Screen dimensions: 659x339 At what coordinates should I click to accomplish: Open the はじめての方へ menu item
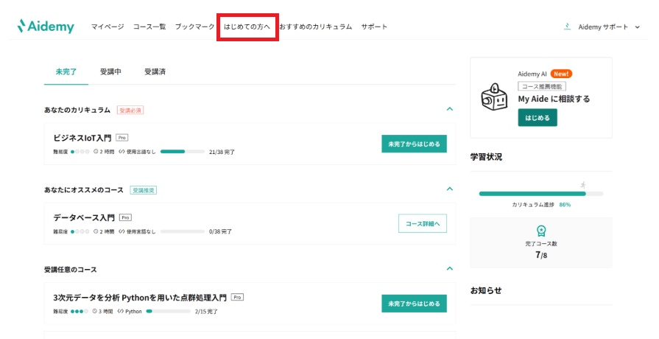tap(247, 27)
